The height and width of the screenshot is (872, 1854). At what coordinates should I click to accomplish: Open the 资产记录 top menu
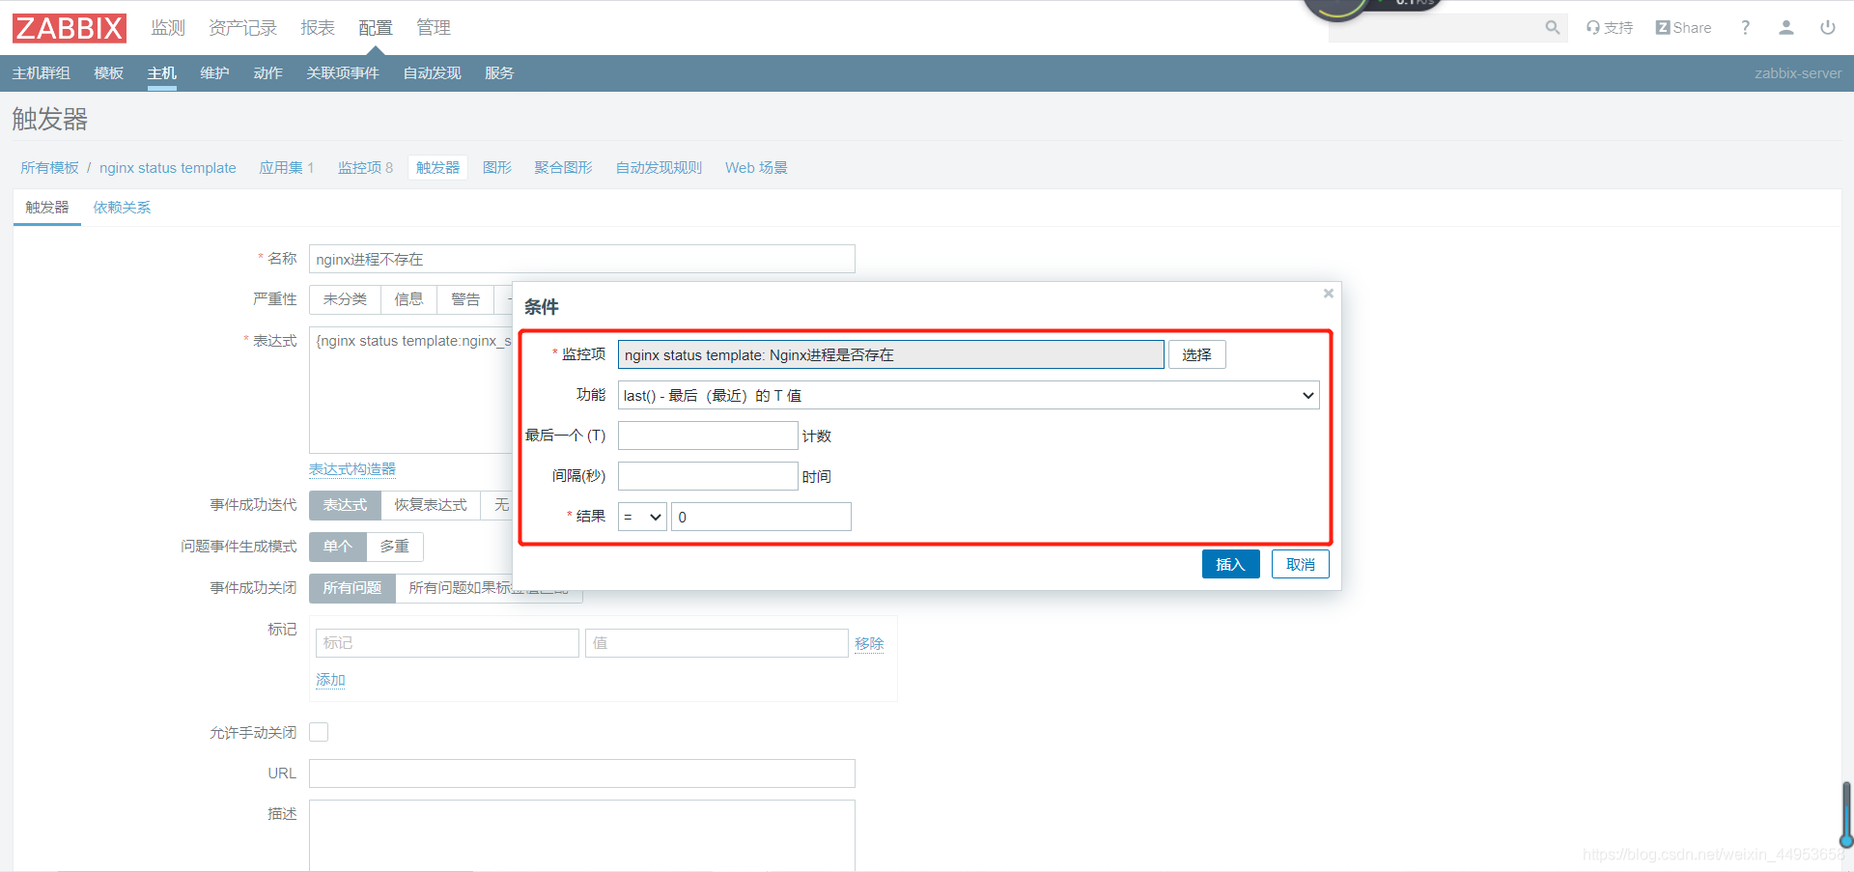pyautogui.click(x=243, y=28)
